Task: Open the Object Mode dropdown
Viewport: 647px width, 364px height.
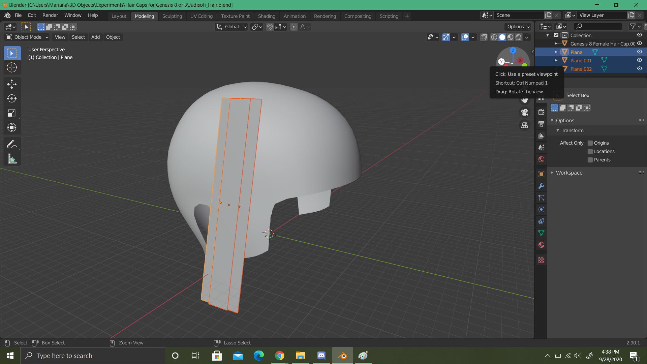Action: pyautogui.click(x=28, y=37)
